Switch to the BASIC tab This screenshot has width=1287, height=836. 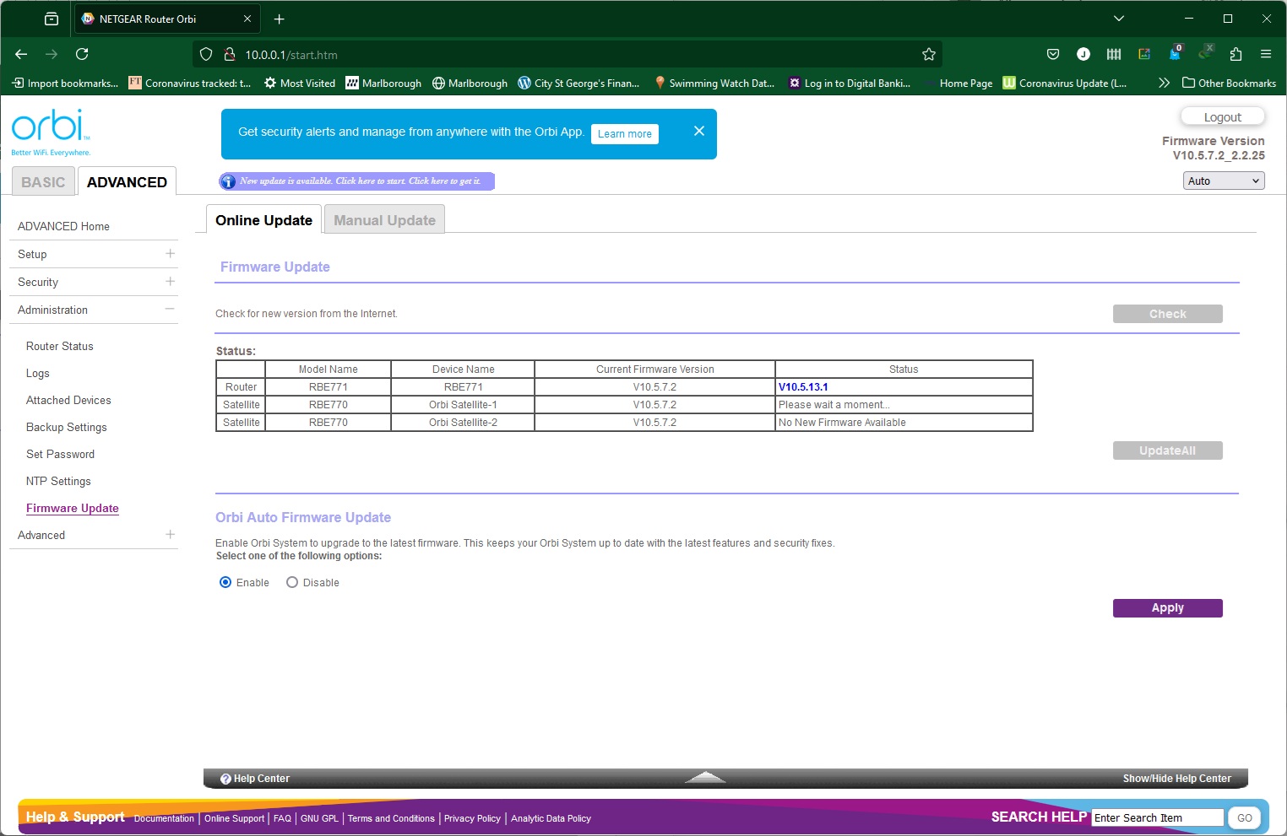[x=43, y=182]
